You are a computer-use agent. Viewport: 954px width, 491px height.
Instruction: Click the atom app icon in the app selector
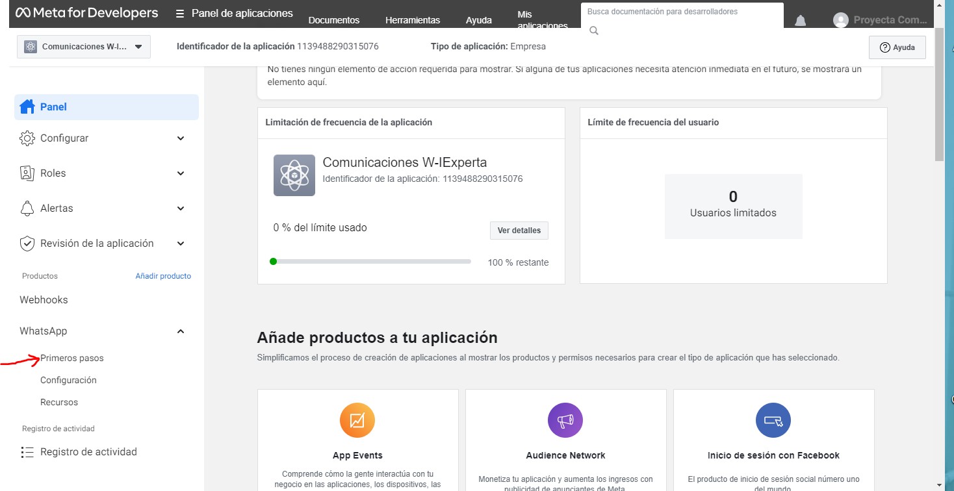click(x=31, y=47)
